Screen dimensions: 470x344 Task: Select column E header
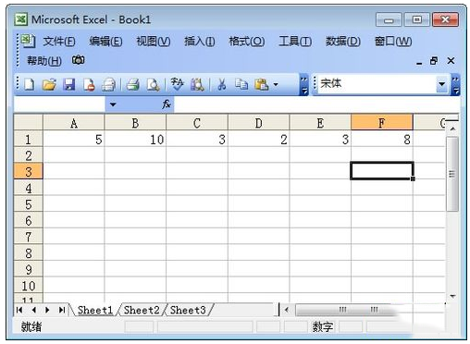coord(320,123)
